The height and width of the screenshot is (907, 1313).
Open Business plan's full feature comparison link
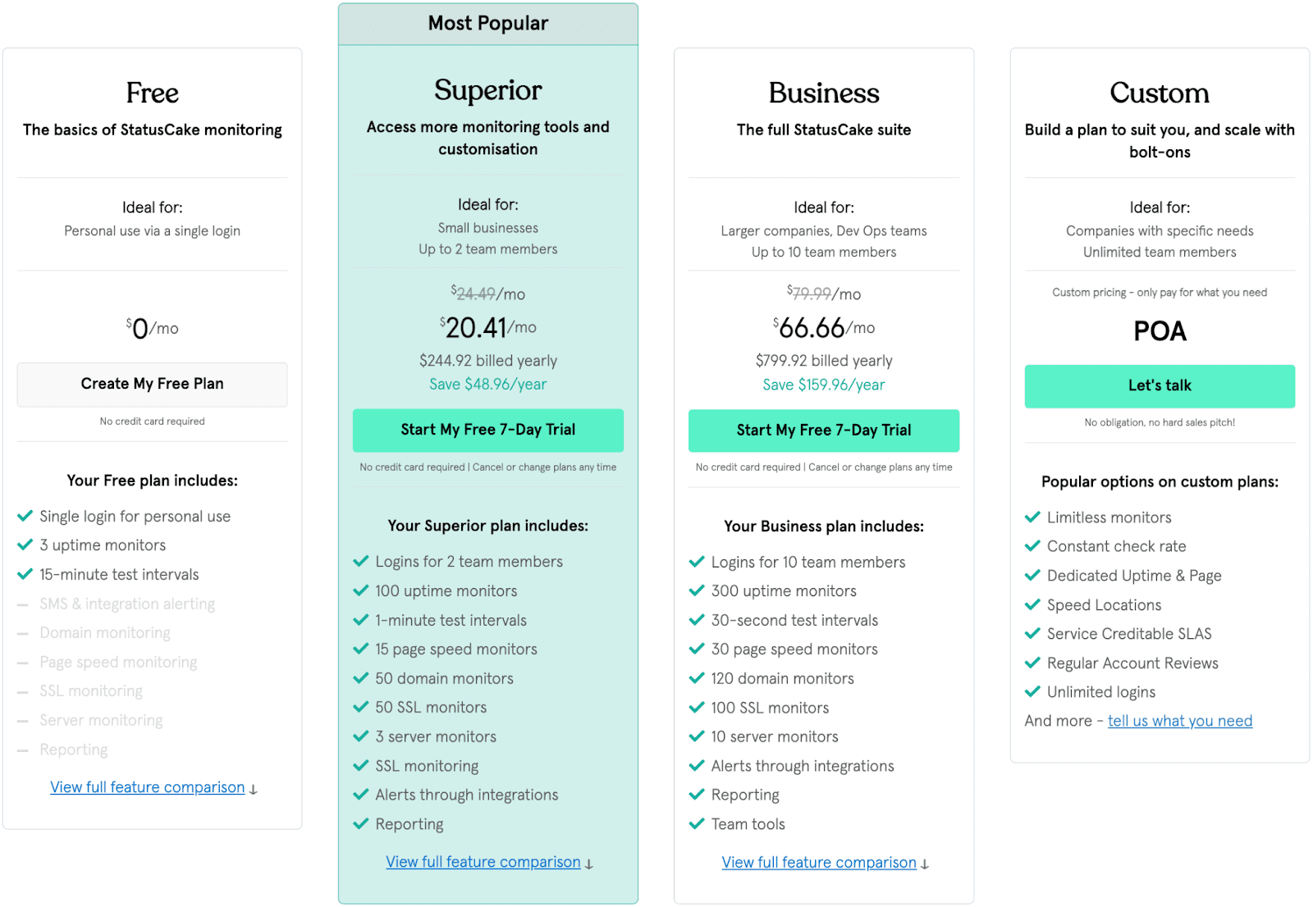tap(819, 863)
